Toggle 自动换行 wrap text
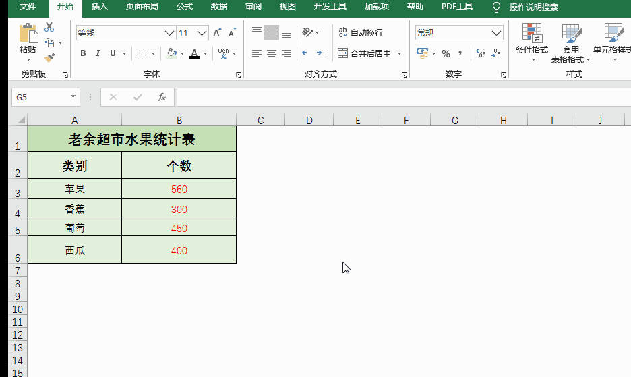This screenshot has height=377, width=631. [x=361, y=32]
